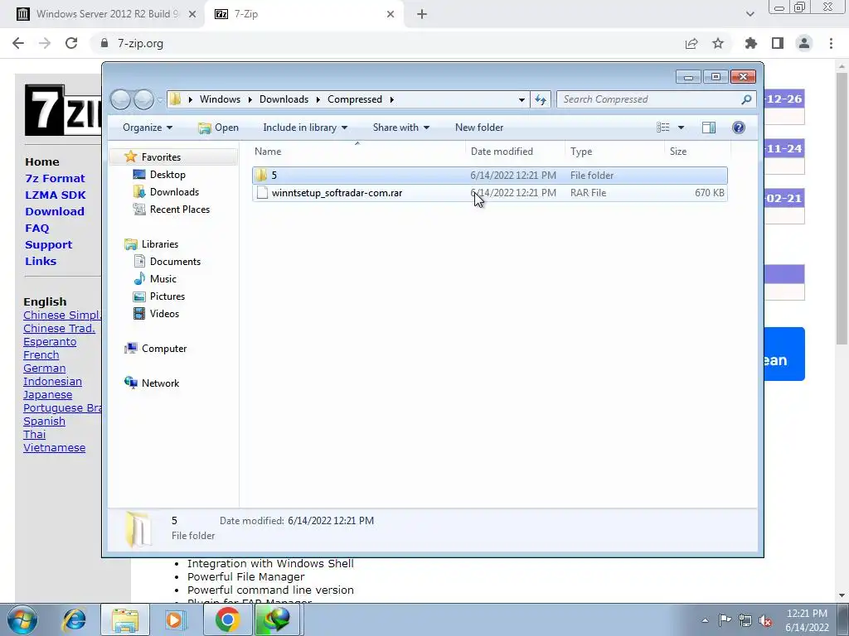Open the Chrome profile avatar icon
This screenshot has width=849, height=636.
point(804,43)
